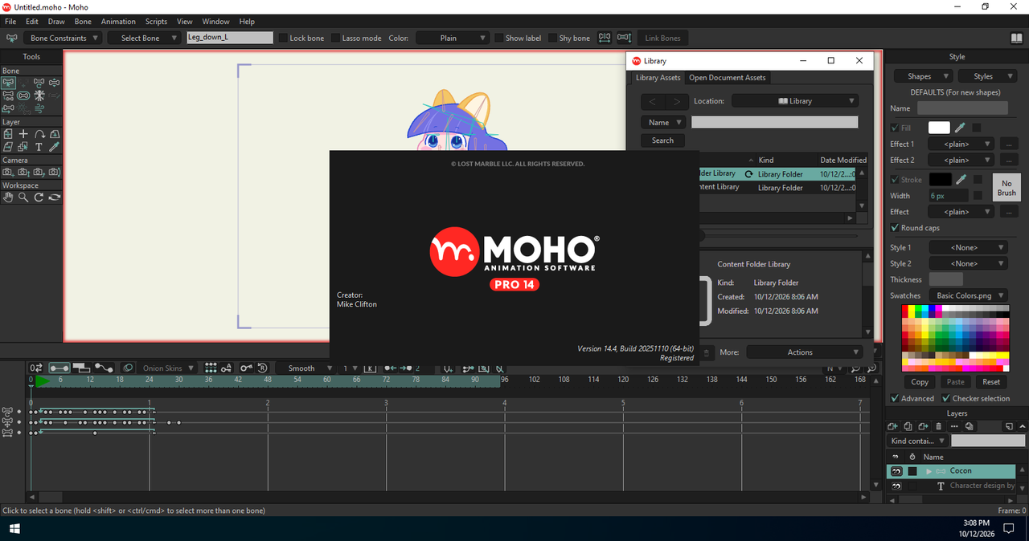Click the Duplicate Layer icon
This screenshot has height=541, width=1029.
pyautogui.click(x=908, y=426)
